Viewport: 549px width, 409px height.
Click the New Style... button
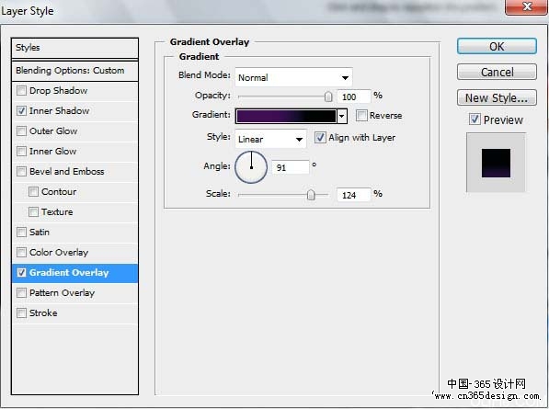497,97
